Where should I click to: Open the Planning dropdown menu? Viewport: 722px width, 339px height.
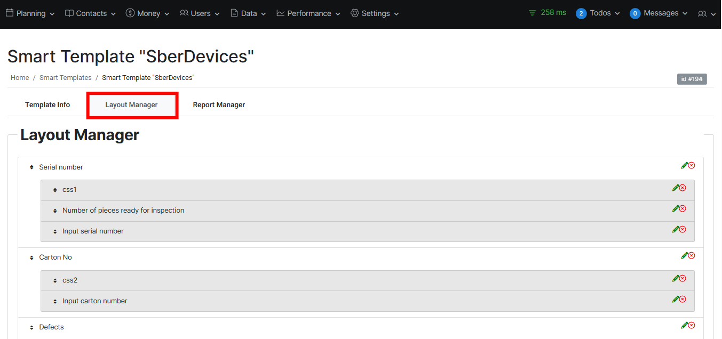click(30, 13)
